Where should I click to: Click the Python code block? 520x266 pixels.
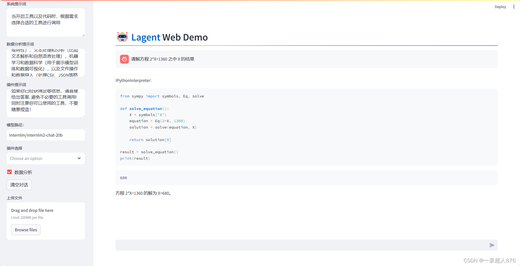tap(307, 127)
